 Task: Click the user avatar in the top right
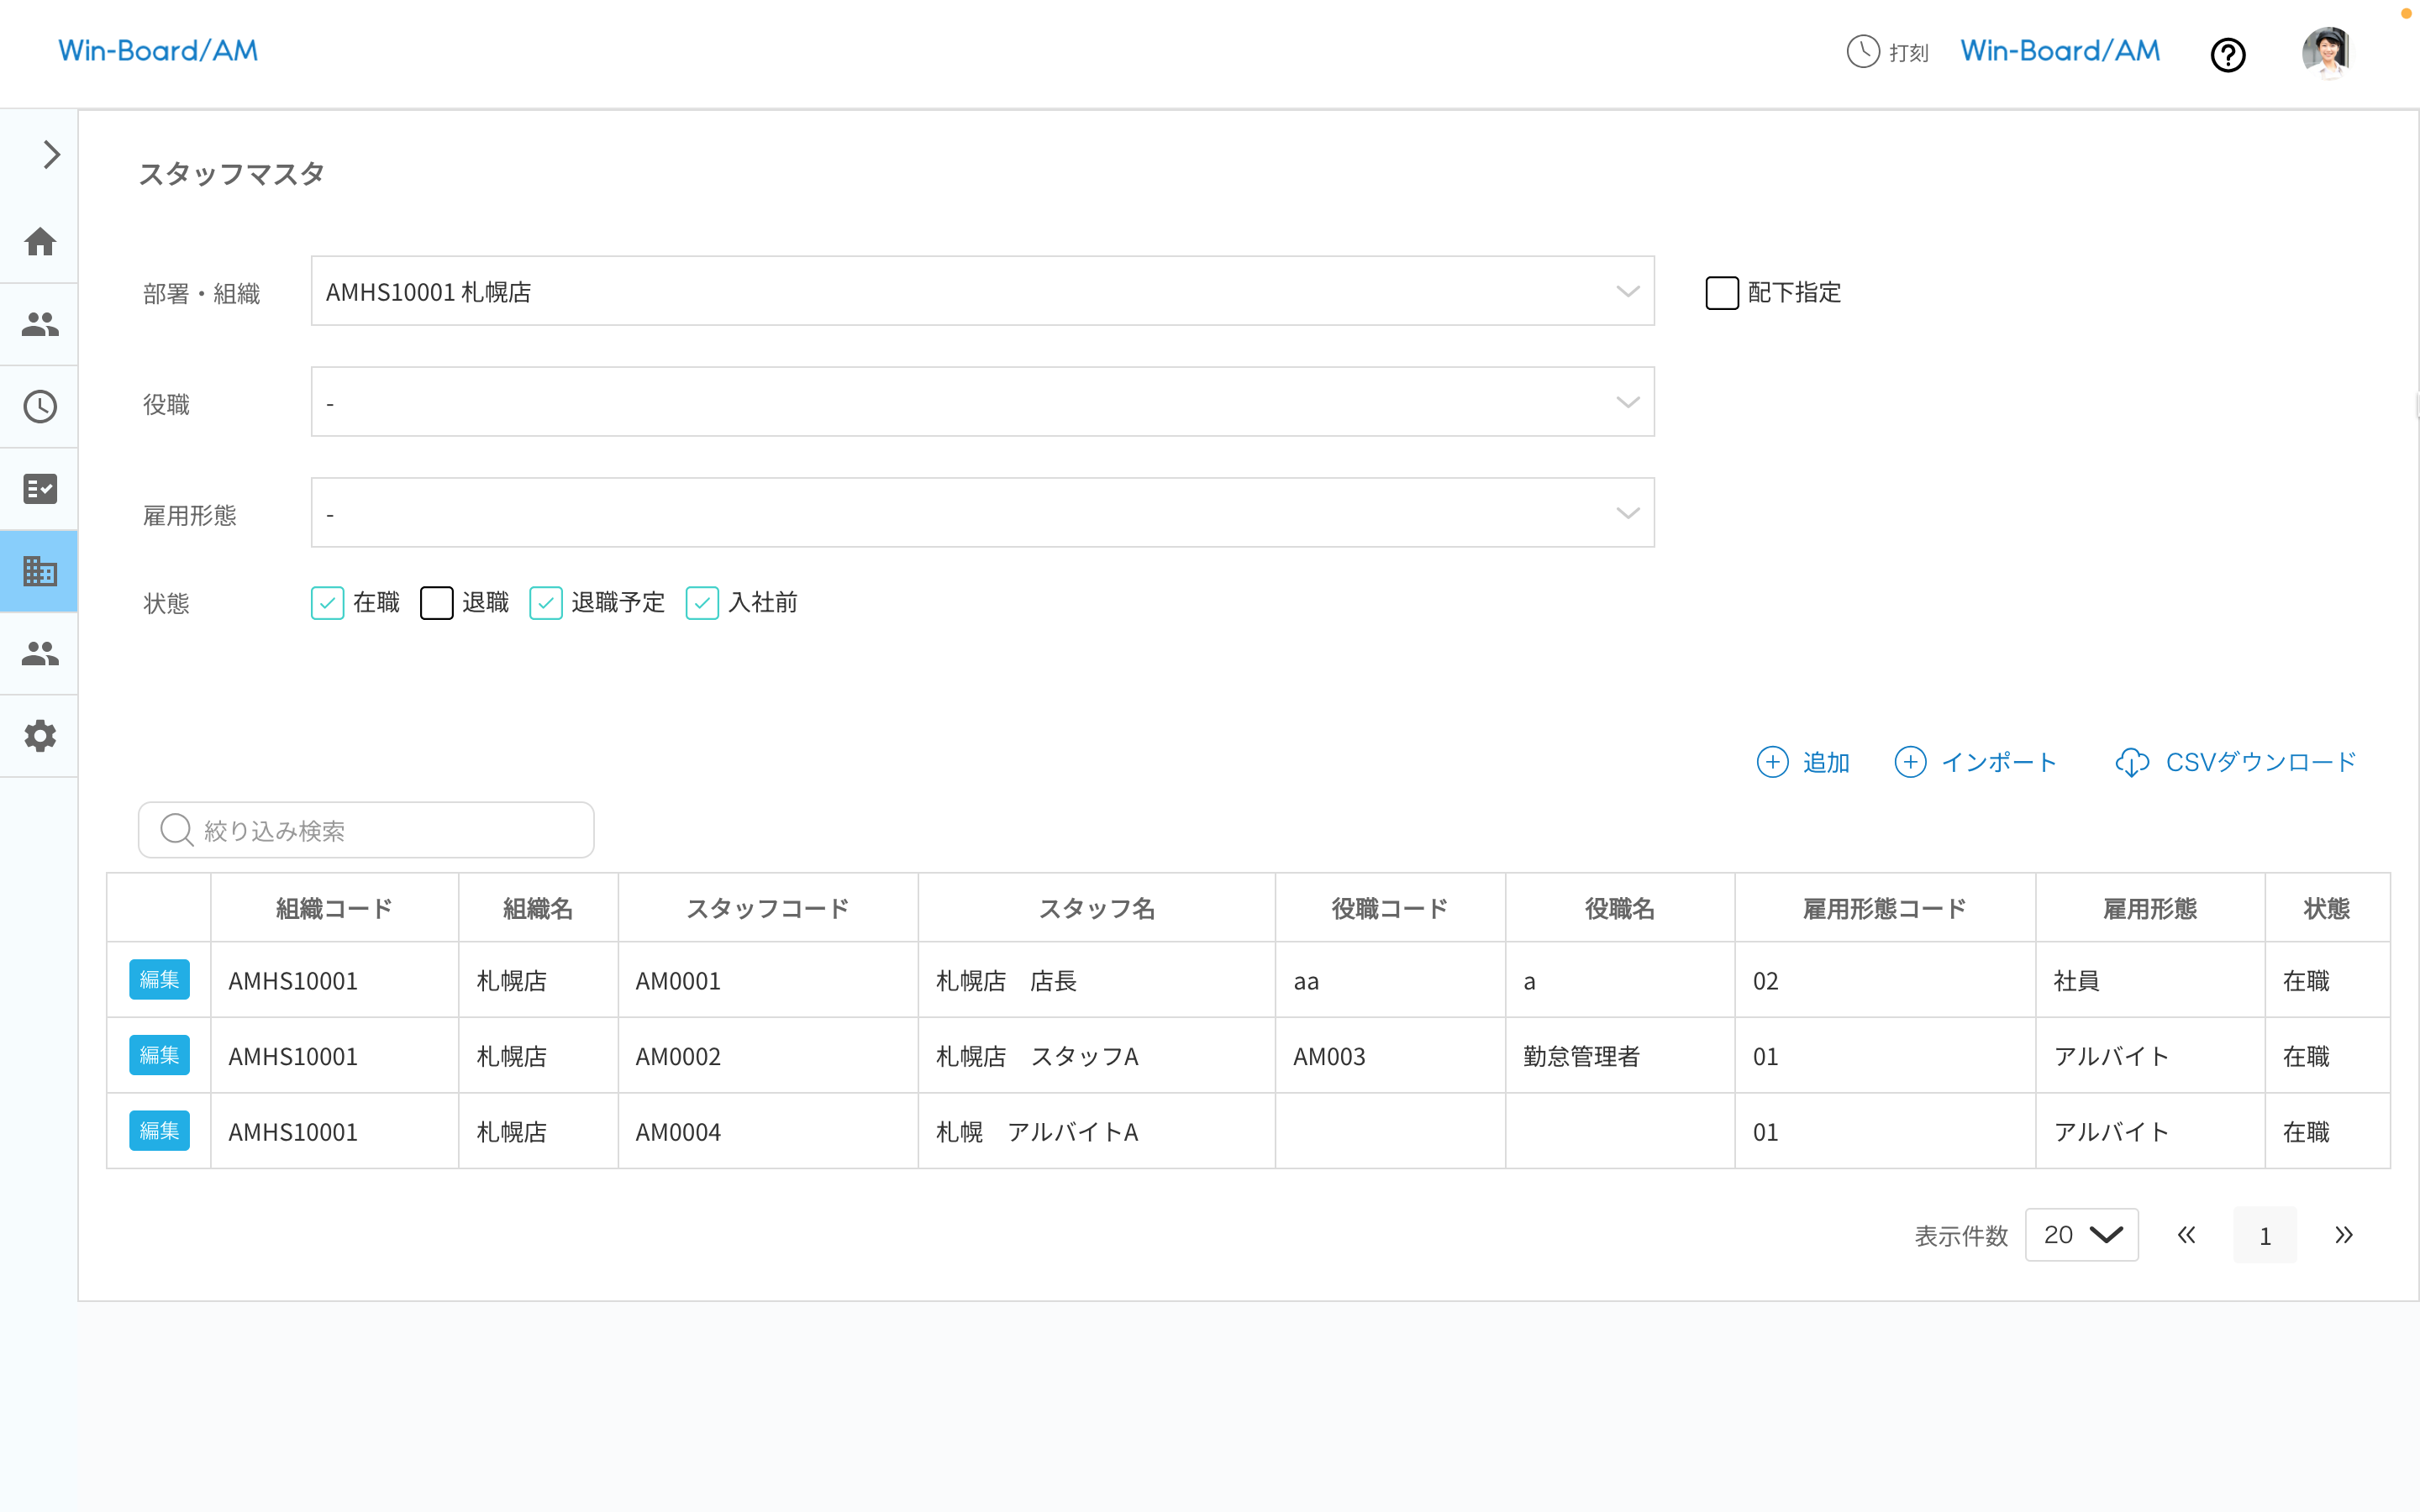coord(2327,52)
